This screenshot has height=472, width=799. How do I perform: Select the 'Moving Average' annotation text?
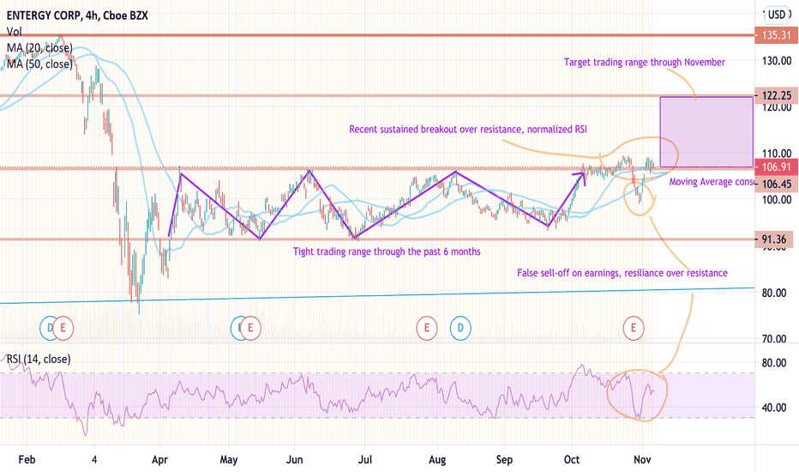tap(712, 182)
